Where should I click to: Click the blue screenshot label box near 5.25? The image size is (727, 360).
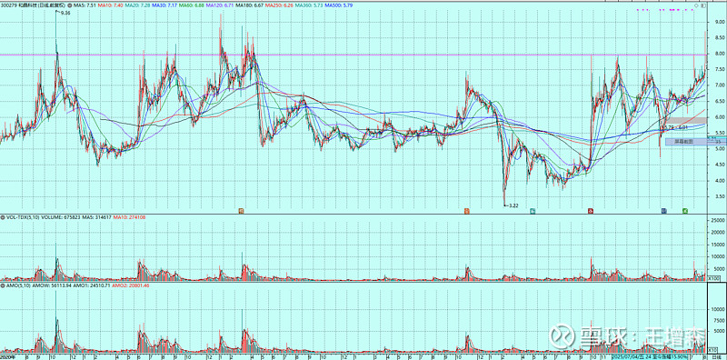[696, 142]
